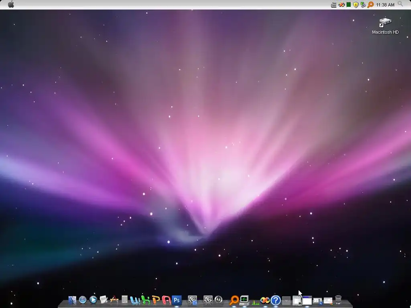
Task: Click the orange magnifier tray icon
Action: 370,5
